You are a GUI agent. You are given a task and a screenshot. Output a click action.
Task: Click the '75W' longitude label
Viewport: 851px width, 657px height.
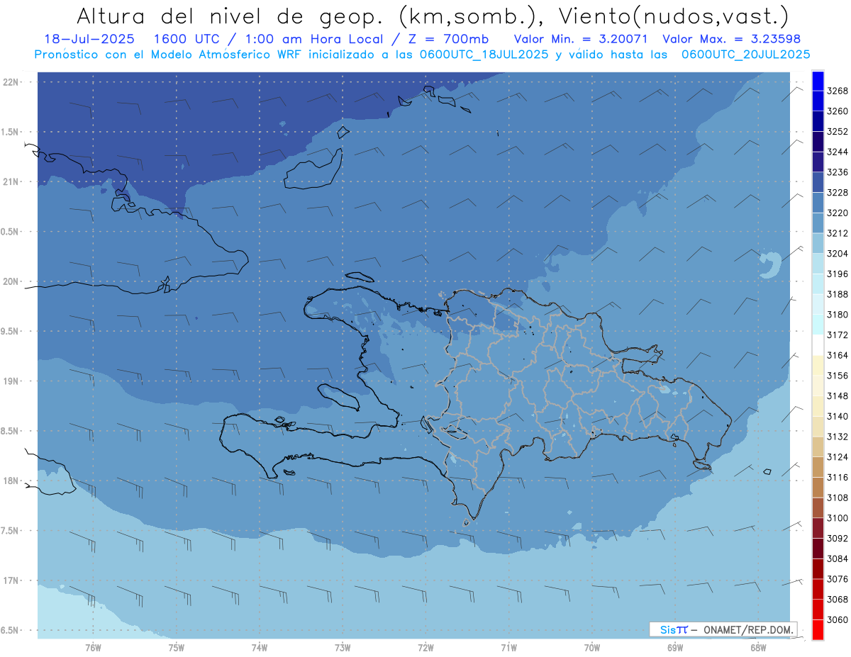pyautogui.click(x=177, y=648)
